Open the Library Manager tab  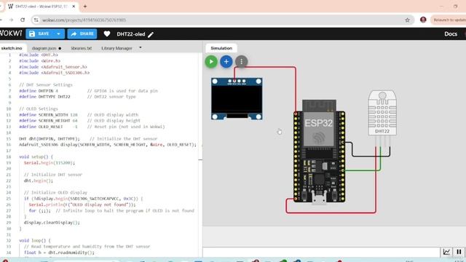[x=116, y=48]
